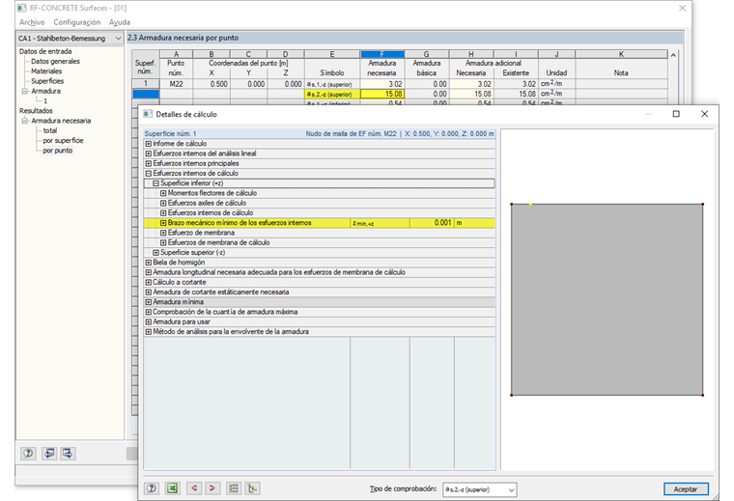Select armadura item '1' in navigator
Viewport: 734px width, 501px height.
click(x=45, y=100)
